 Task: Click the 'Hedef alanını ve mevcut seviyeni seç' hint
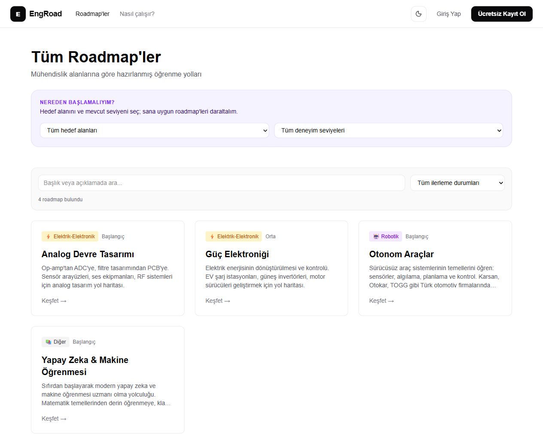(x=139, y=111)
